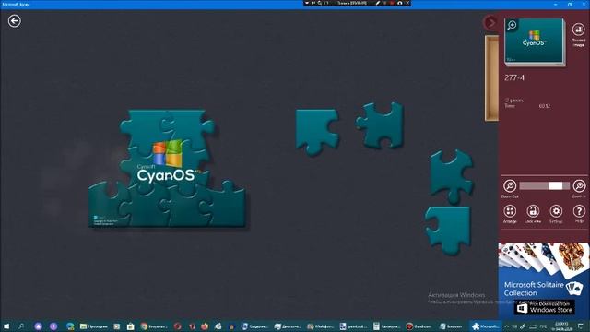Magnify the CyanOS preview image
The width and height of the screenshot is (590, 332).
click(512, 25)
